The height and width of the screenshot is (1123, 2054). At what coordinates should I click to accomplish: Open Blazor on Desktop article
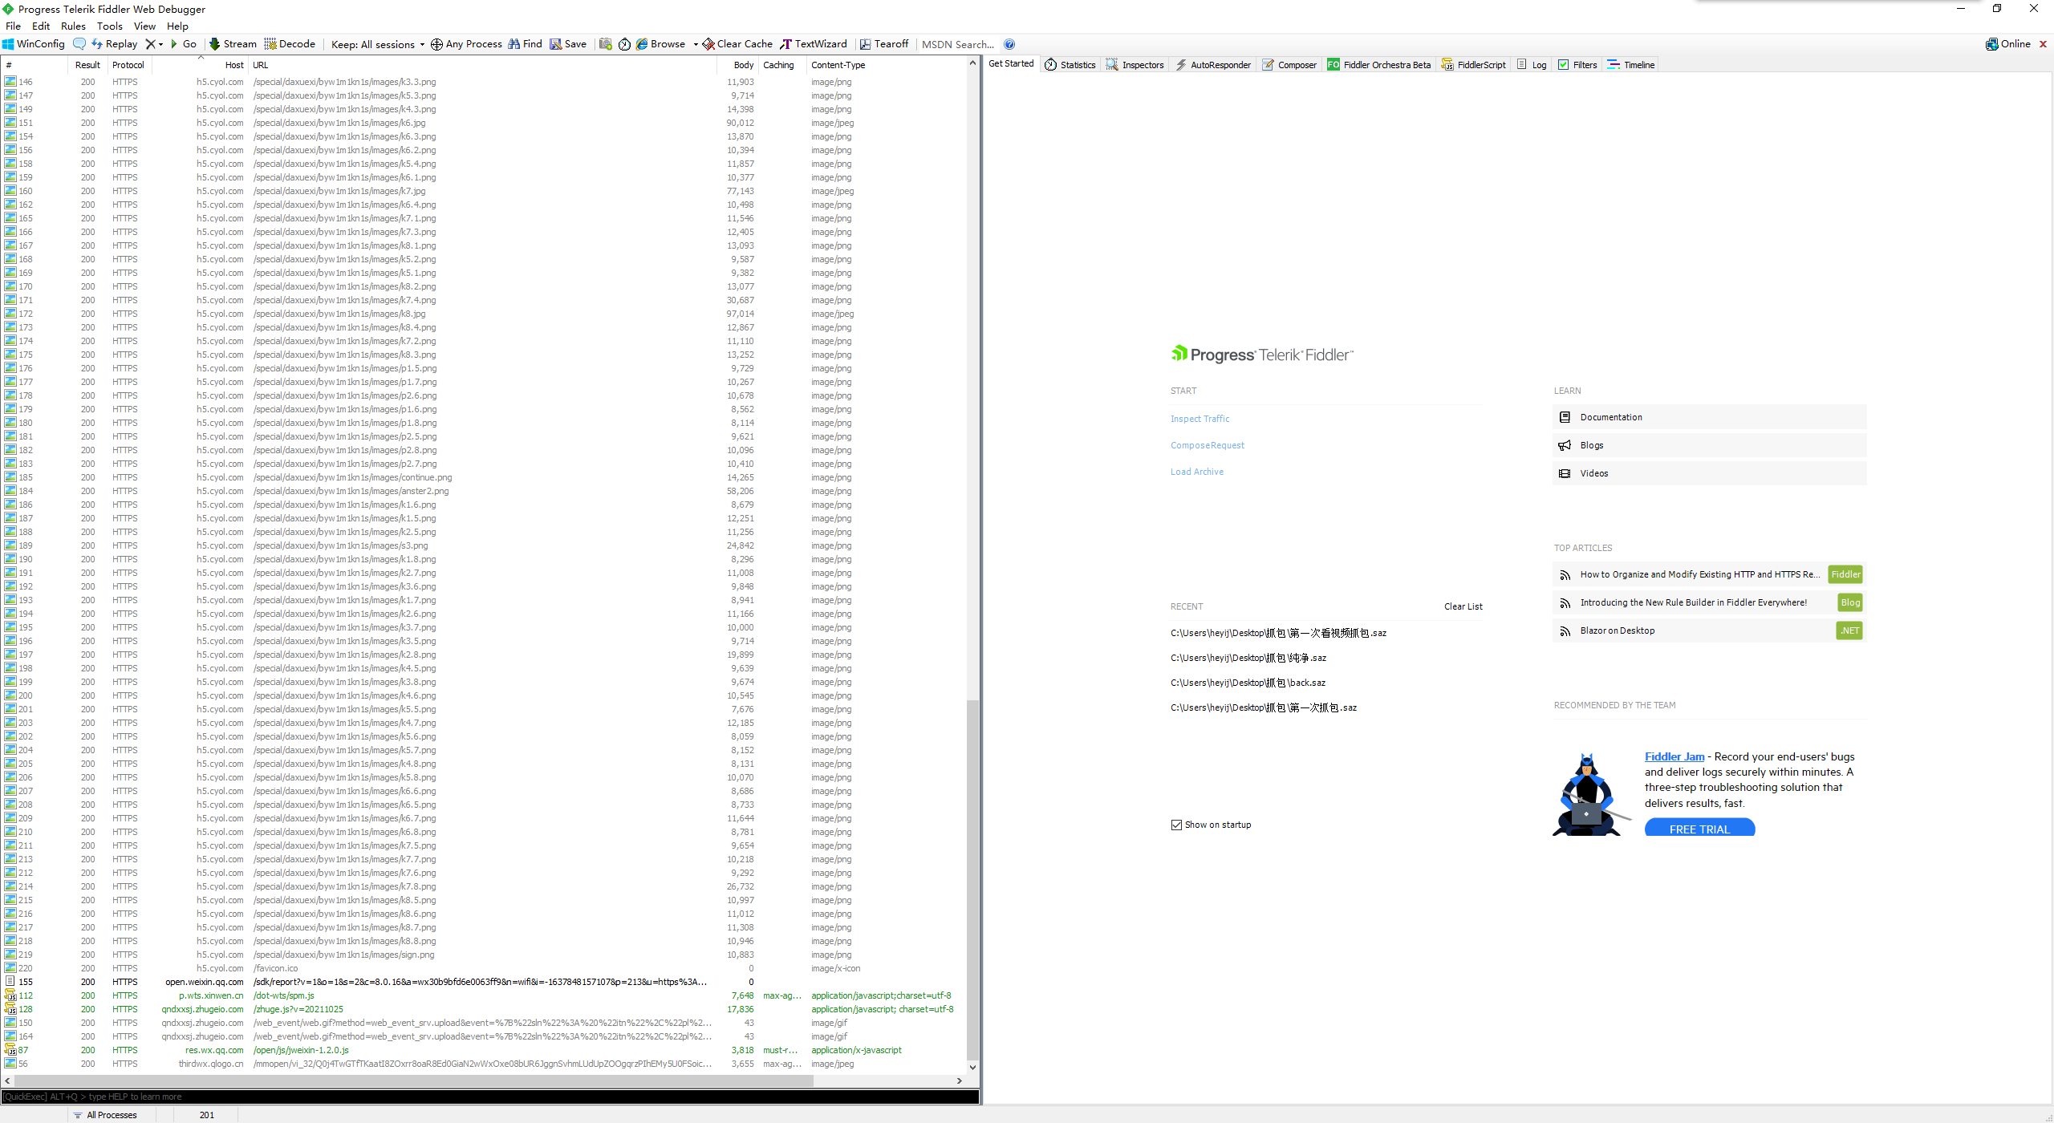[x=1709, y=630]
